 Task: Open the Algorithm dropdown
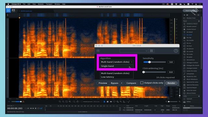pos(117,62)
